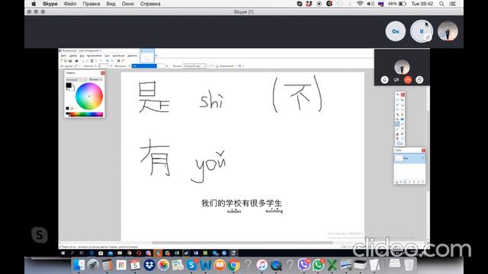Image resolution: width=488 pixels, height=274 pixels.
Task: Click the Ok button in Skype header
Action: coord(395,31)
